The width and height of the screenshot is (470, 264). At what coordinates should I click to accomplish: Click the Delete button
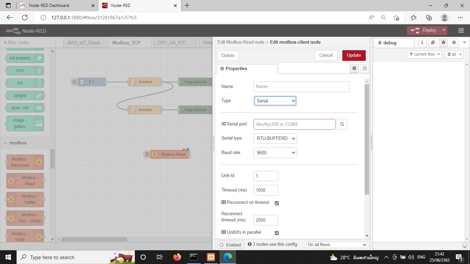(x=228, y=56)
